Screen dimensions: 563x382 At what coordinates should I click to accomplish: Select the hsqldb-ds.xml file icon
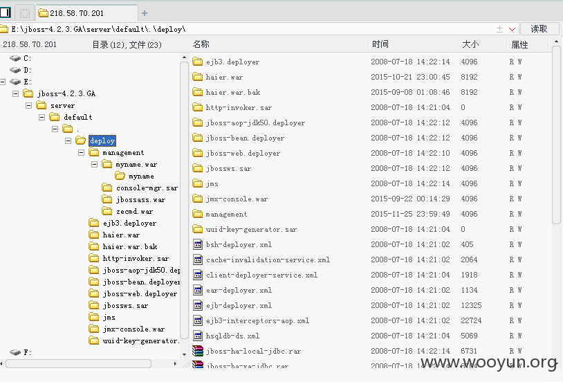pyautogui.click(x=198, y=336)
